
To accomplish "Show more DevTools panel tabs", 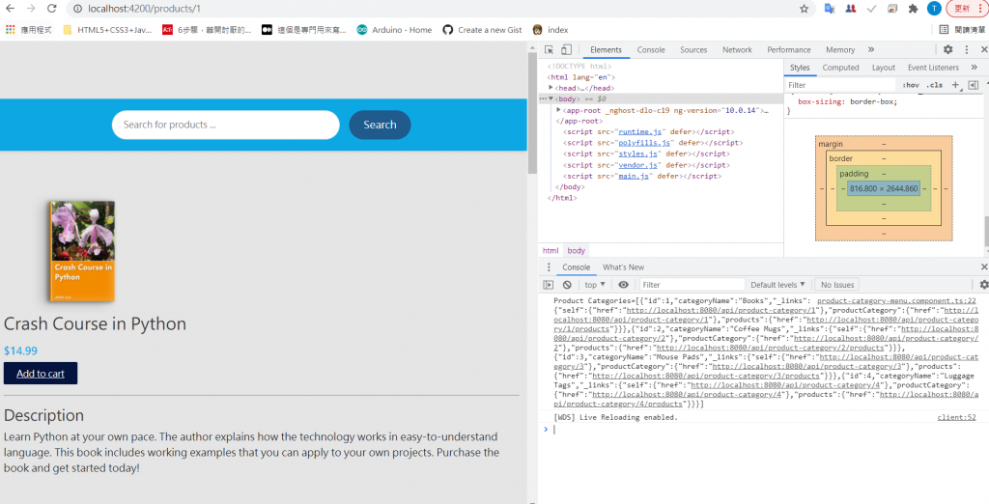I will 871,50.
